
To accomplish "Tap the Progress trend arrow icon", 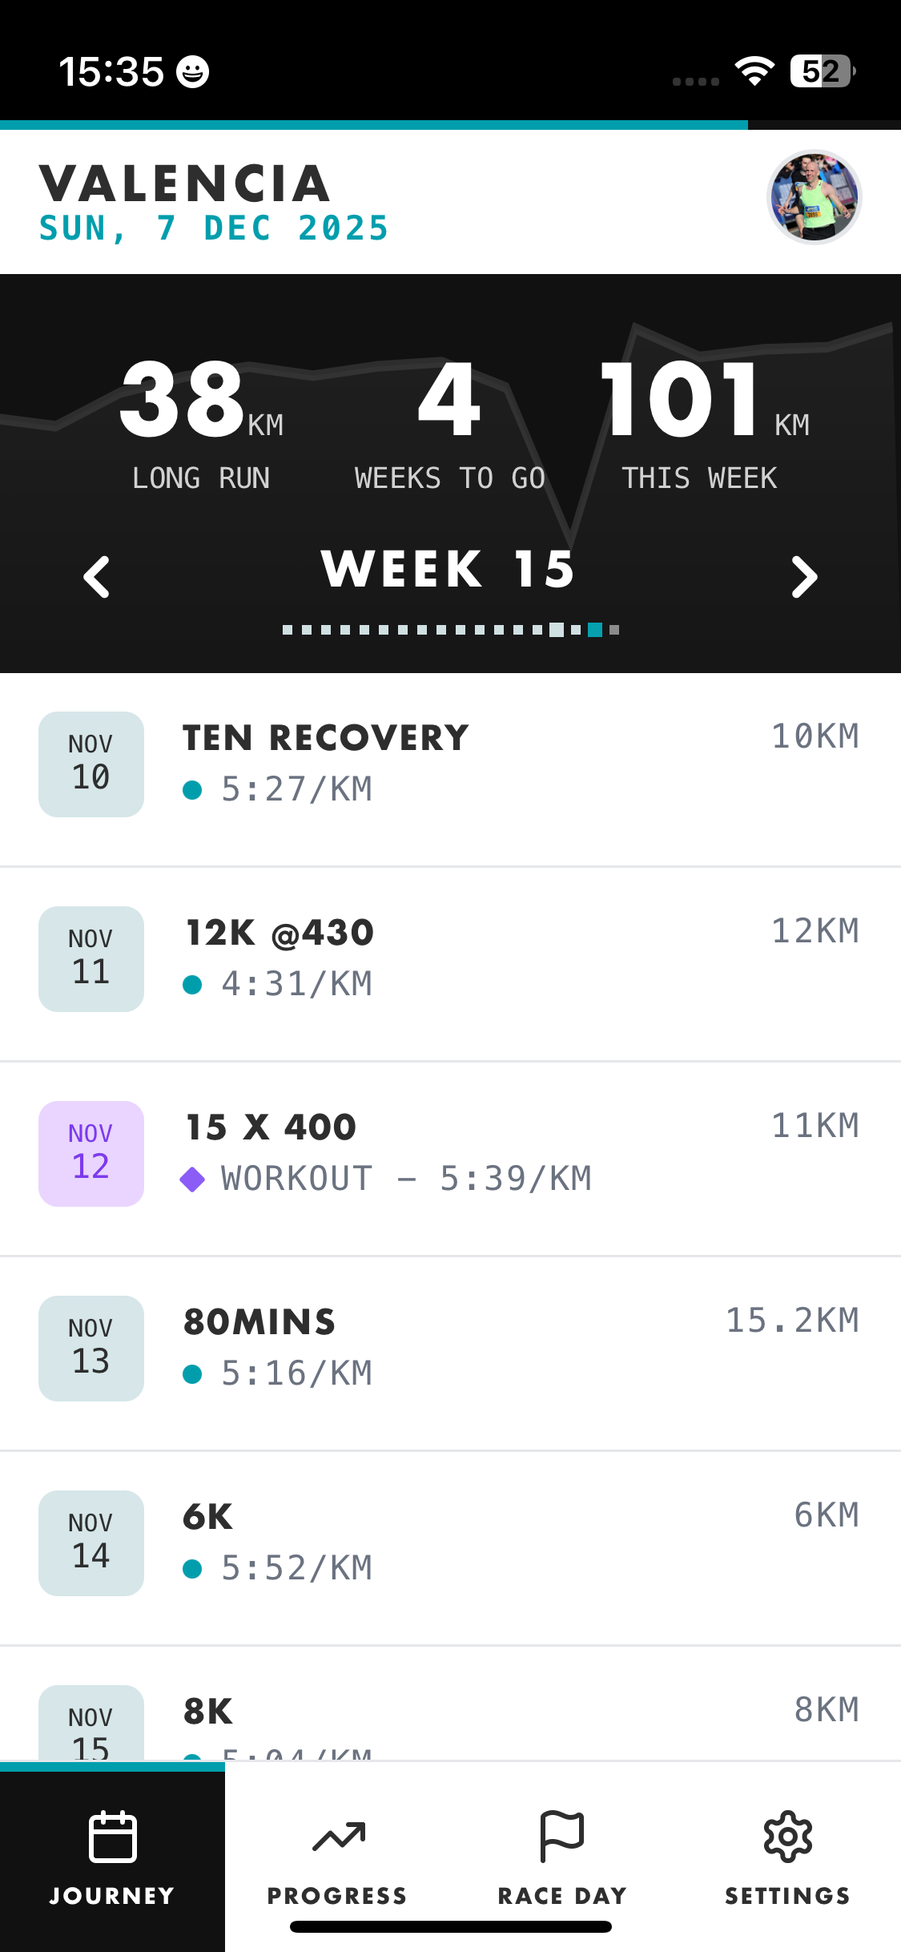I will [x=338, y=1836].
